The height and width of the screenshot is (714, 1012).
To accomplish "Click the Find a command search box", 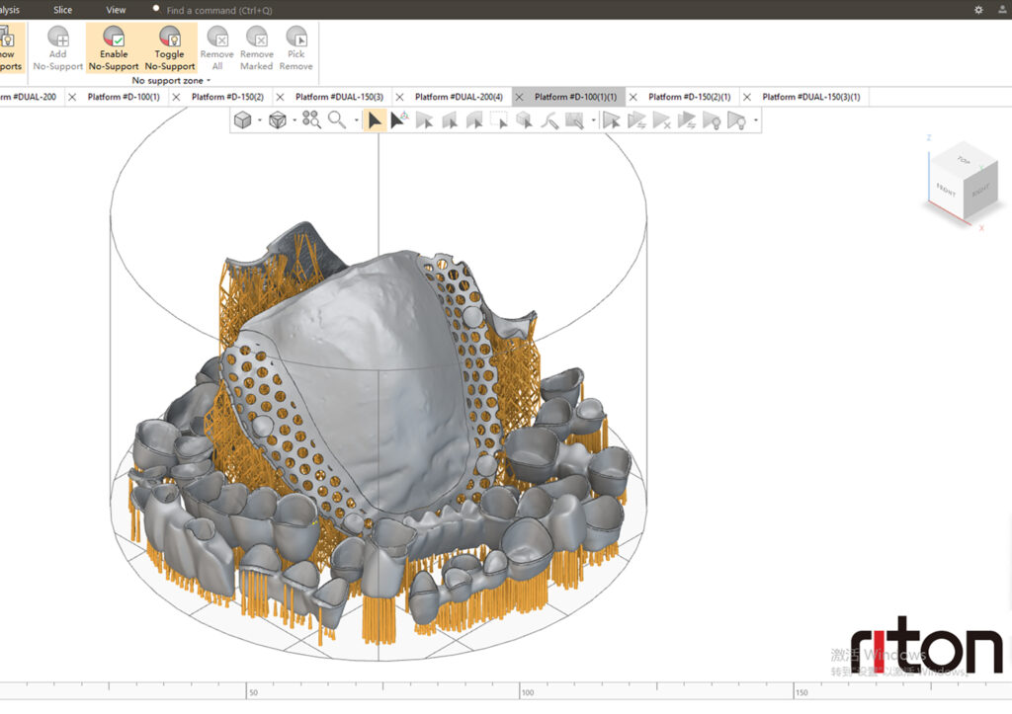I will 219,10.
